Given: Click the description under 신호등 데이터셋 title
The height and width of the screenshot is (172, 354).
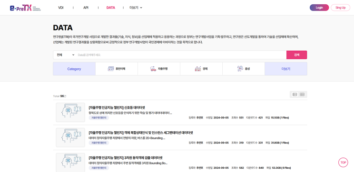Looking at the screenshot, I should coord(130,113).
